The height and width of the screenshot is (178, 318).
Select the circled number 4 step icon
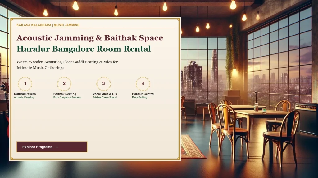tap(143, 83)
